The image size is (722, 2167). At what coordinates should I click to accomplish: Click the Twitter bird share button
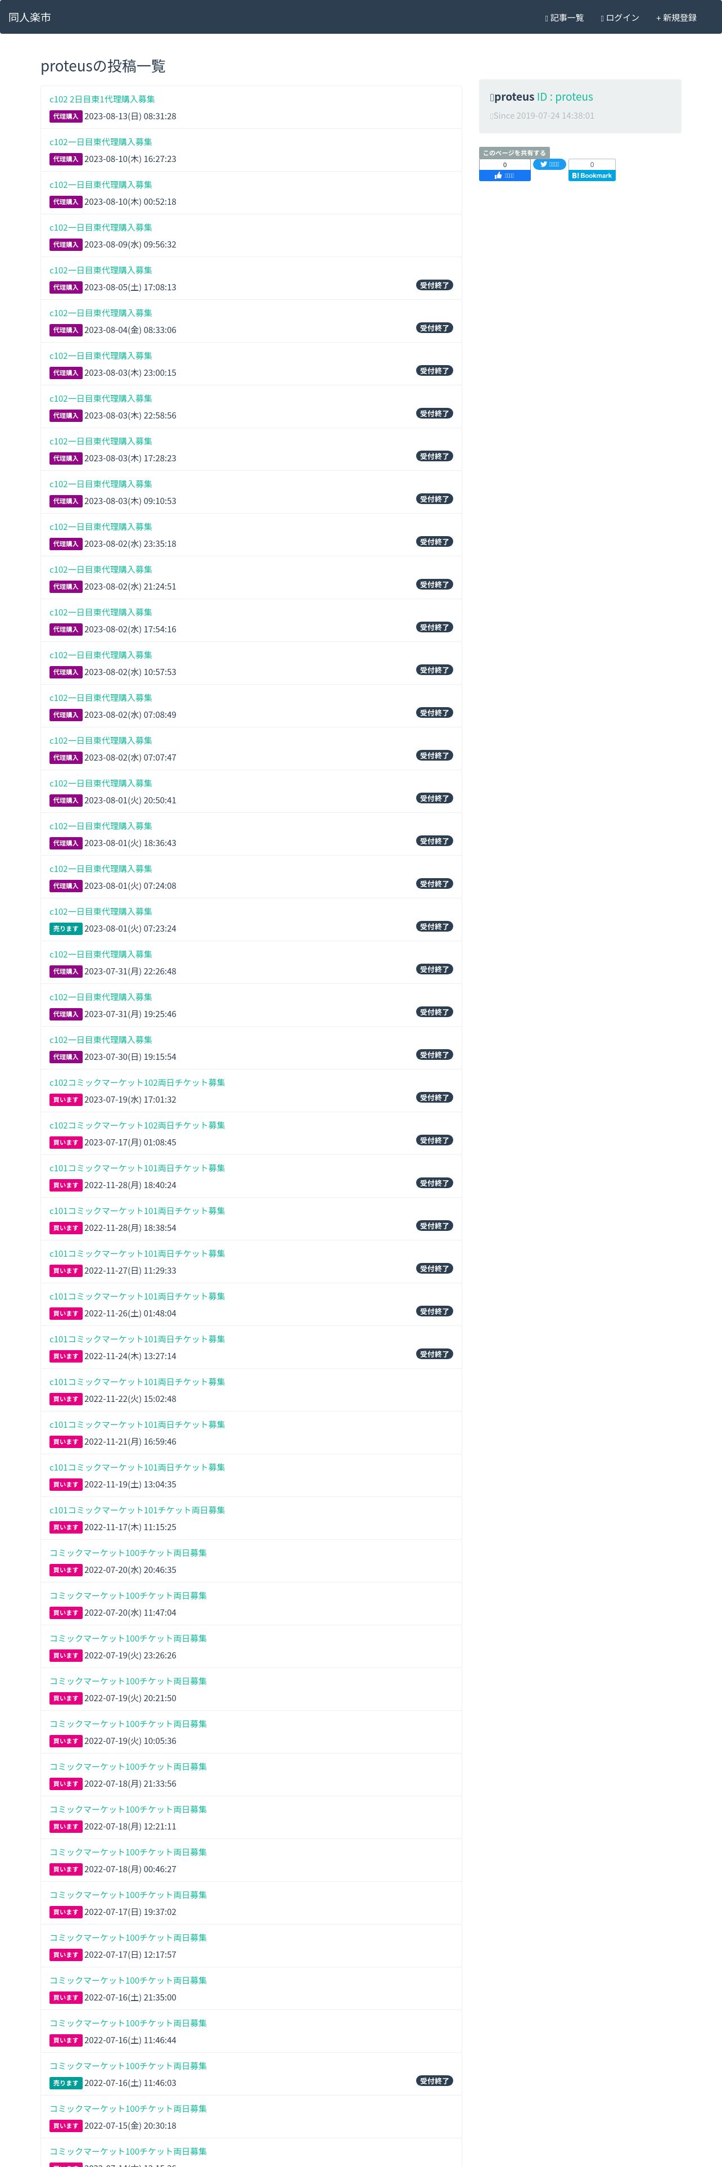[x=549, y=165]
